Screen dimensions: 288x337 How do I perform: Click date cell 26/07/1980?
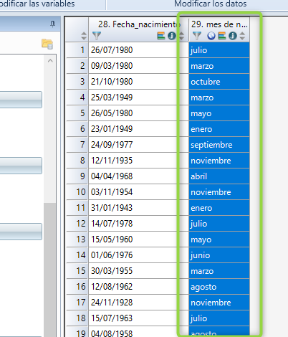click(138, 50)
